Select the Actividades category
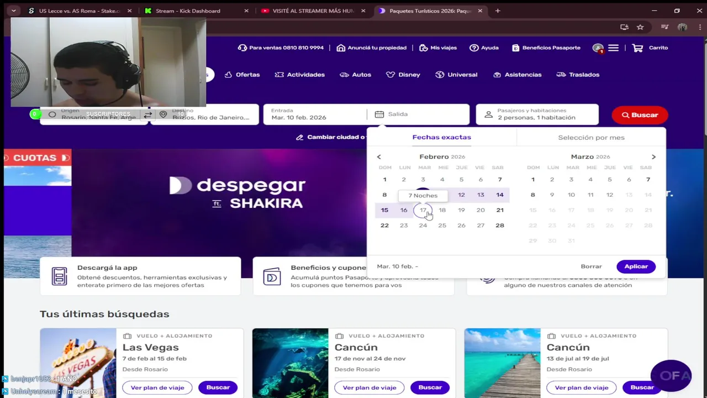Screen dimensions: 707x398 [300, 75]
